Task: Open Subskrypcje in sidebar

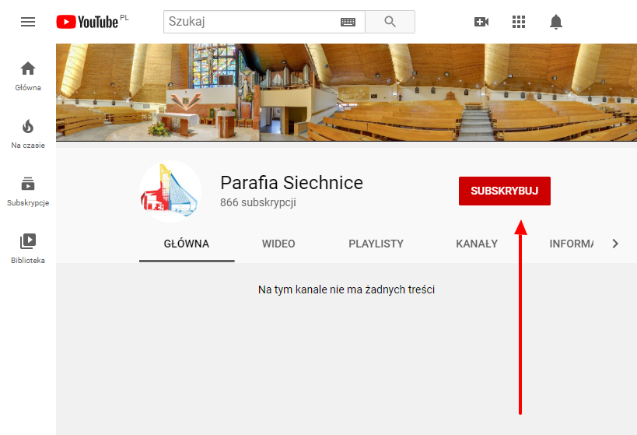Action: pos(28,191)
